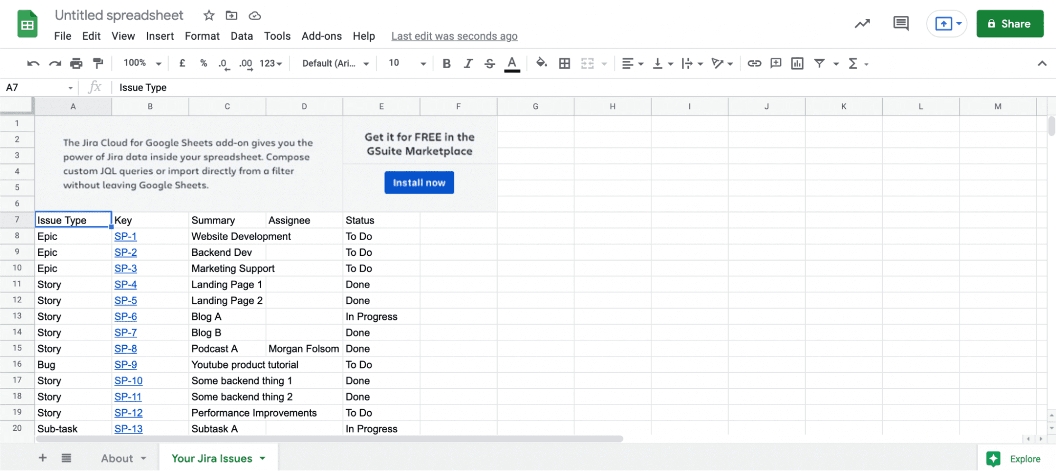
Task: Open the File menu
Action: coord(62,36)
